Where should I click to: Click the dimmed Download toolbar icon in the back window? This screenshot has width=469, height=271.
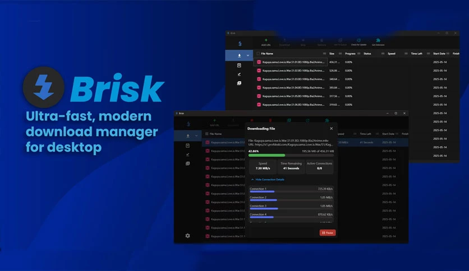pyautogui.click(x=284, y=40)
